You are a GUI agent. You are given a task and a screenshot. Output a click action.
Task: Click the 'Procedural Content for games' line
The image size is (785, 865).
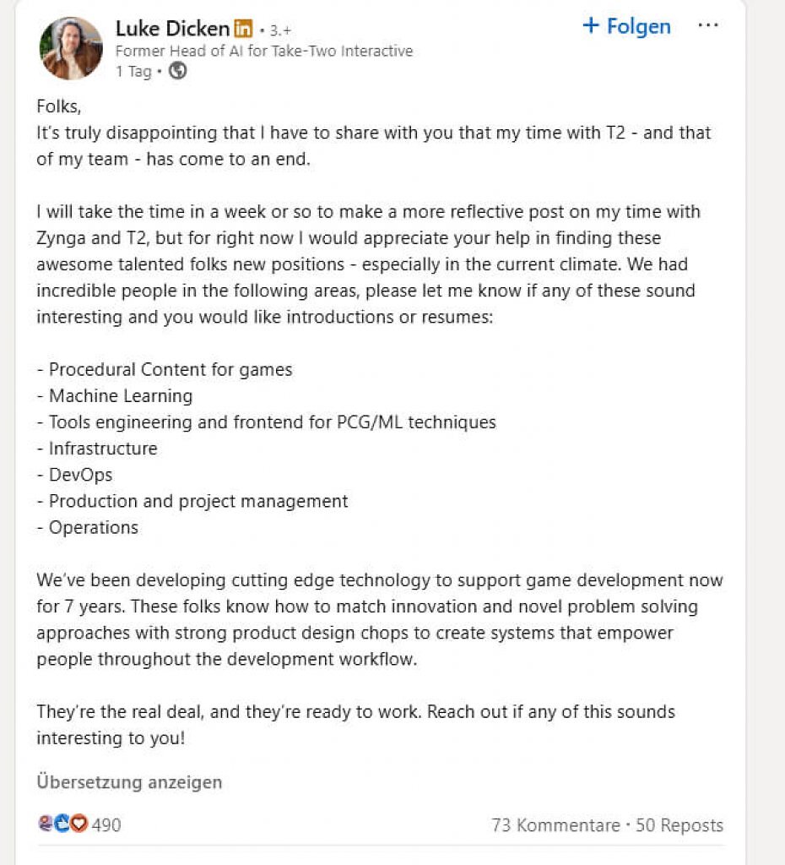point(165,369)
